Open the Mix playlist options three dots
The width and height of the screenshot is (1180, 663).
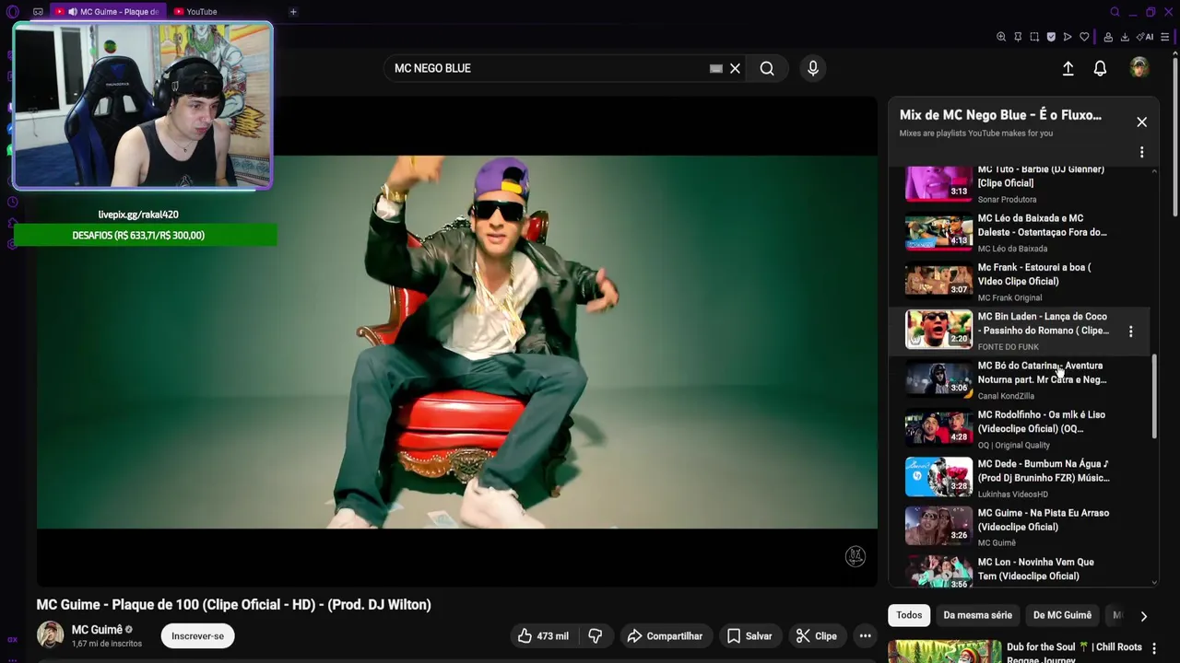1141,152
